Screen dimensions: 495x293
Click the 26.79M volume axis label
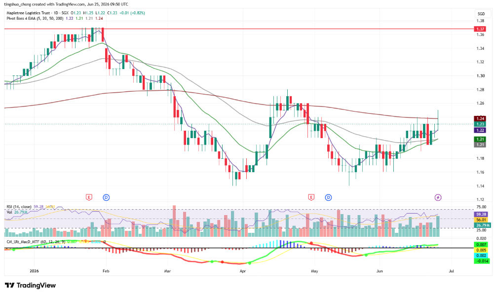(482, 225)
